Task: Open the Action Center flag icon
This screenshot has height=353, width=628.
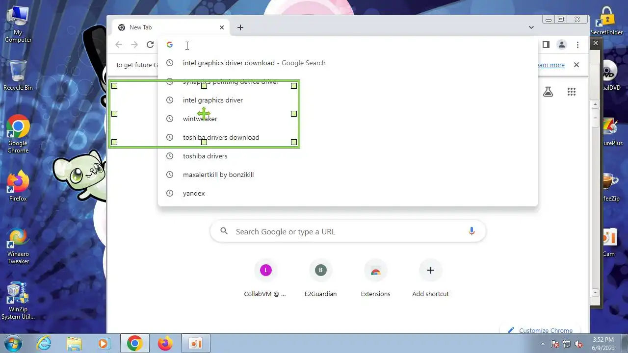Action: (555, 344)
